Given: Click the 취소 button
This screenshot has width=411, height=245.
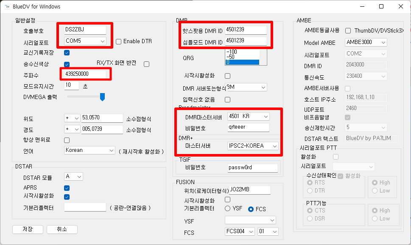Looking at the screenshot, I should 62,229.
